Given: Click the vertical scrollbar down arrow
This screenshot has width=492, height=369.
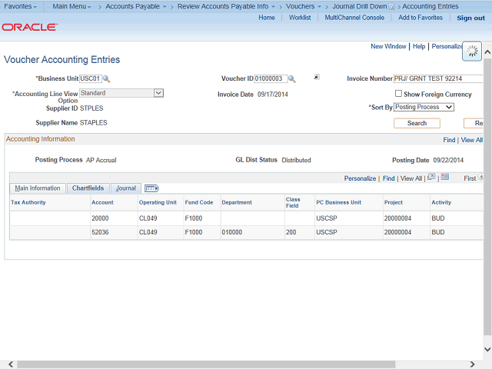Looking at the screenshot, I should 487,349.
